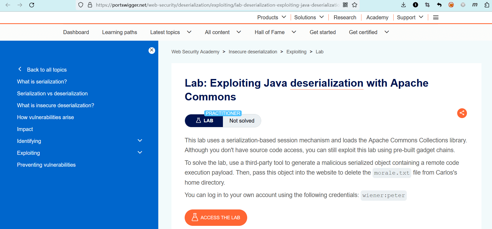492x229 pixels.
Task: Click the site security padlock icon
Action: (x=90, y=5)
